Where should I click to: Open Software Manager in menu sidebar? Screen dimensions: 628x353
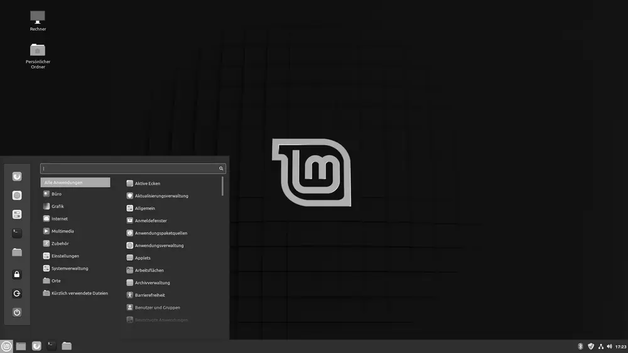pyautogui.click(x=17, y=195)
